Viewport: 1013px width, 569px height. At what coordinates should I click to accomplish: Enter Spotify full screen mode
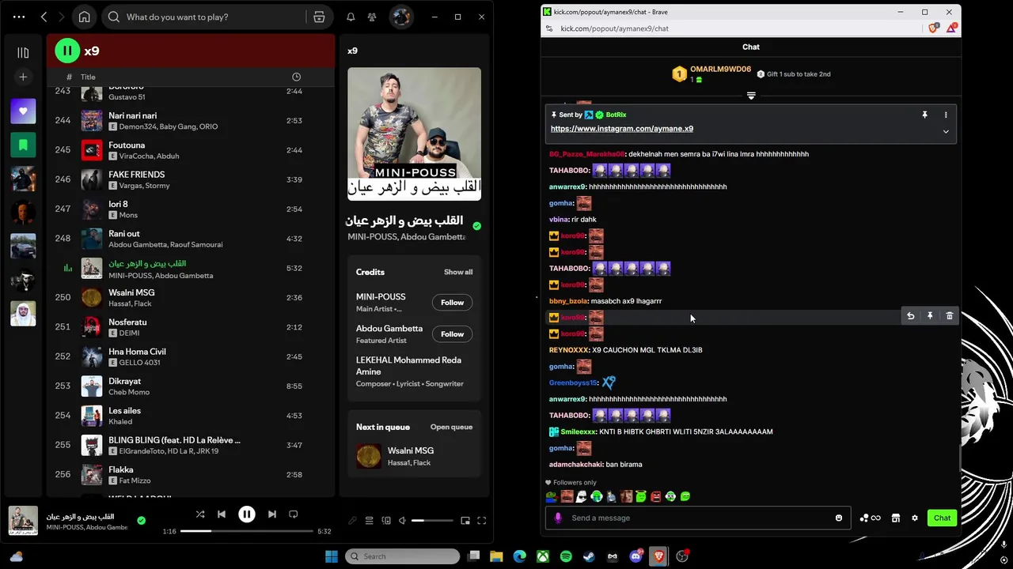point(481,521)
